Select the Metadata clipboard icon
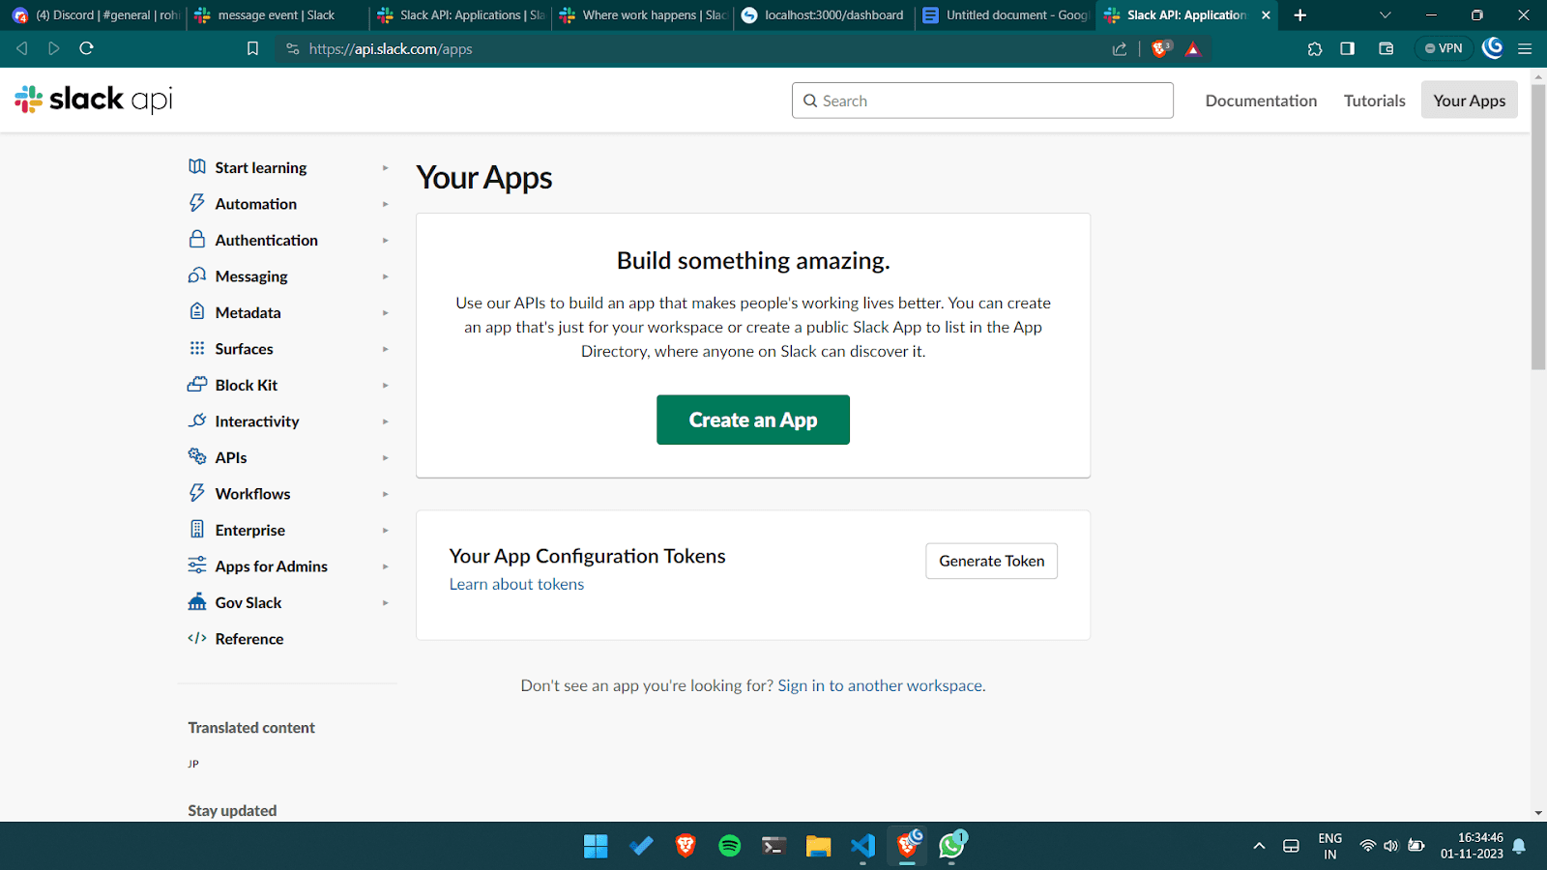 coord(197,311)
